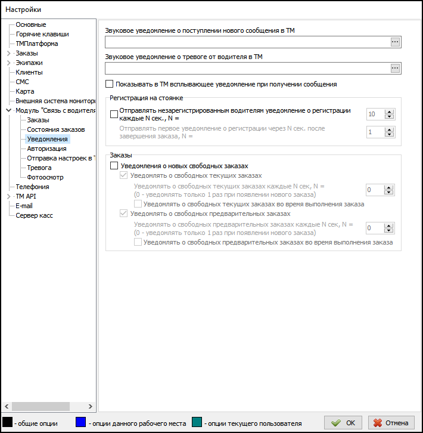423x433 pixels.
Task: Enable popup notification in TM on message
Action: tap(109, 84)
